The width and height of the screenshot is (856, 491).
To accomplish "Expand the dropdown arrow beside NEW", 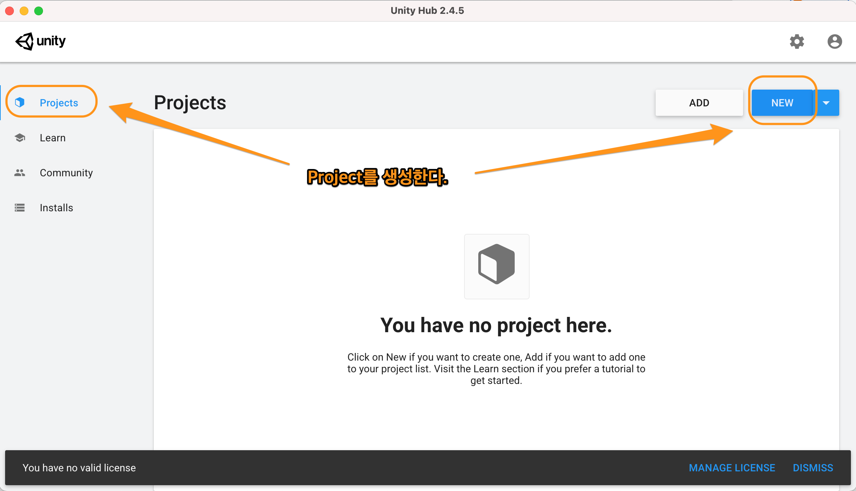I will tap(826, 103).
